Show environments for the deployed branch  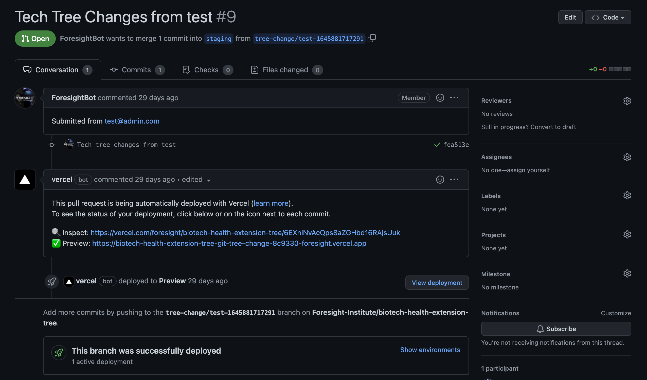click(x=430, y=350)
